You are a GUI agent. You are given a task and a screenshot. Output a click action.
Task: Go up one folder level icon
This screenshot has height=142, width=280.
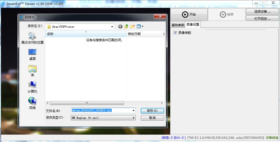coord(127,27)
